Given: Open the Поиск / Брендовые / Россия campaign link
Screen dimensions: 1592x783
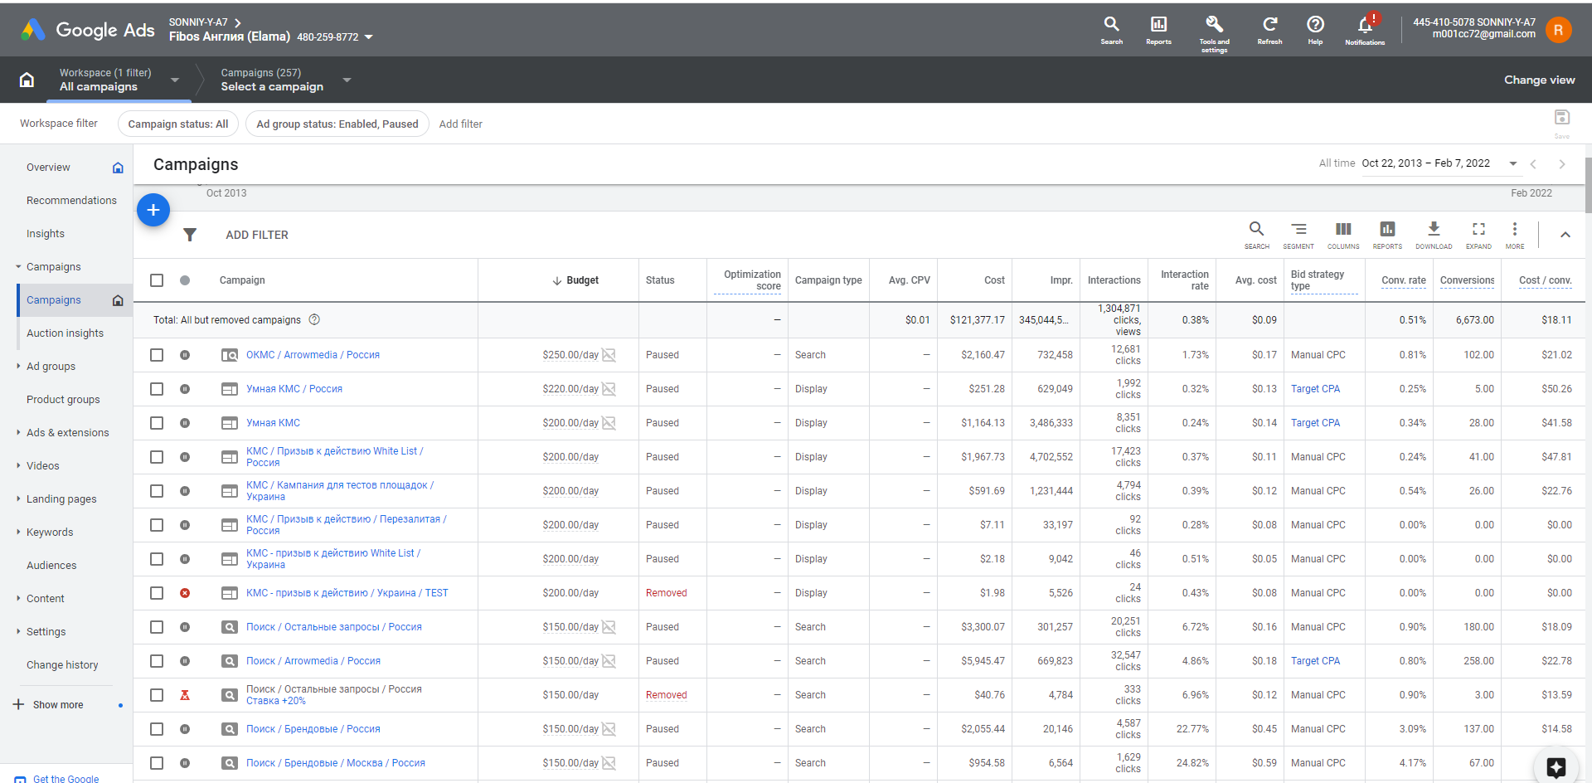Looking at the screenshot, I should (x=313, y=729).
